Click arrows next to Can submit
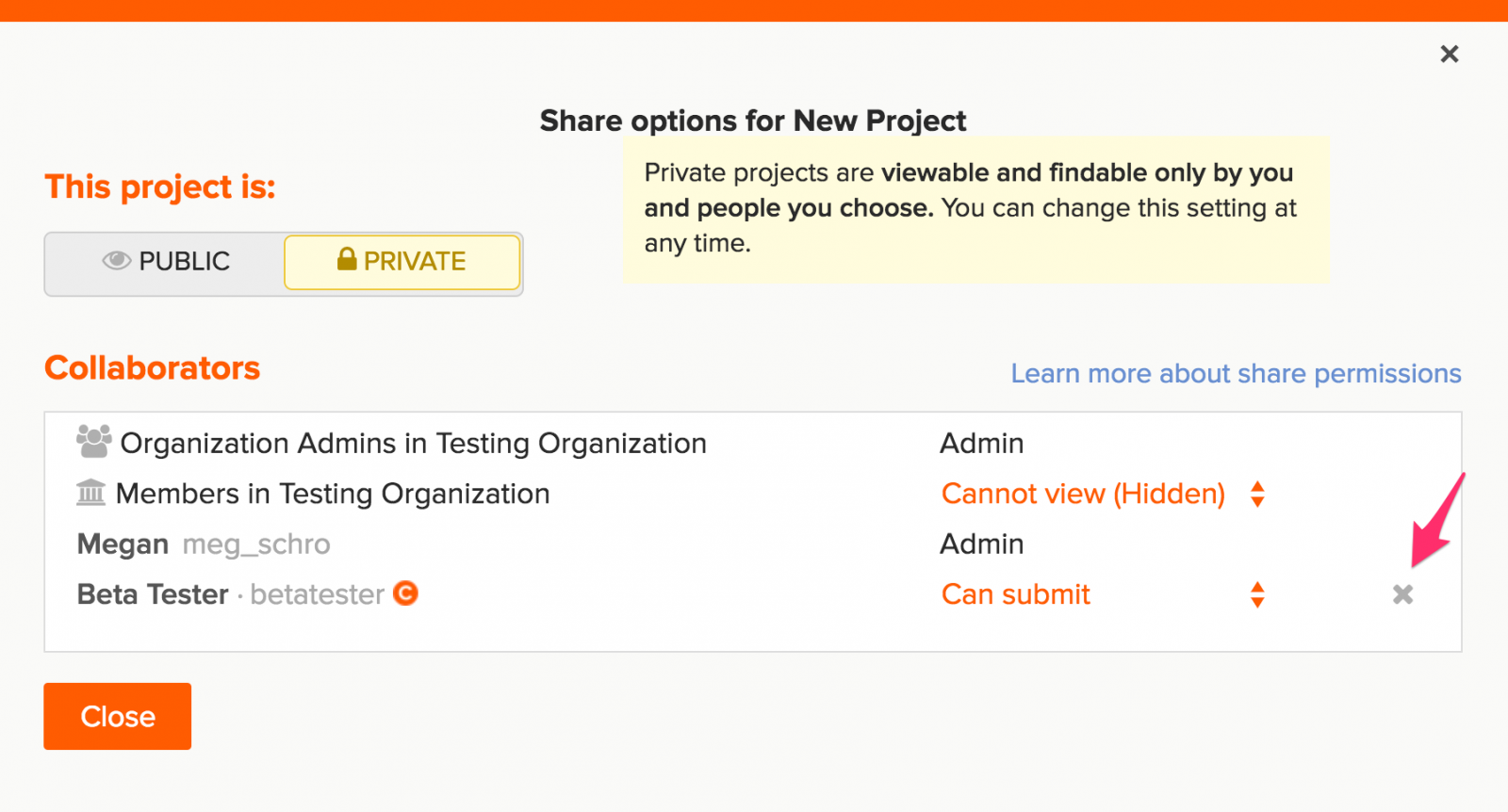Image resolution: width=1508 pixels, height=812 pixels. click(1257, 594)
